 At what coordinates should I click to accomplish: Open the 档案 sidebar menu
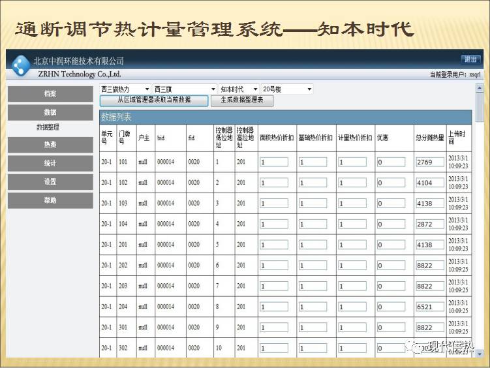(50, 94)
